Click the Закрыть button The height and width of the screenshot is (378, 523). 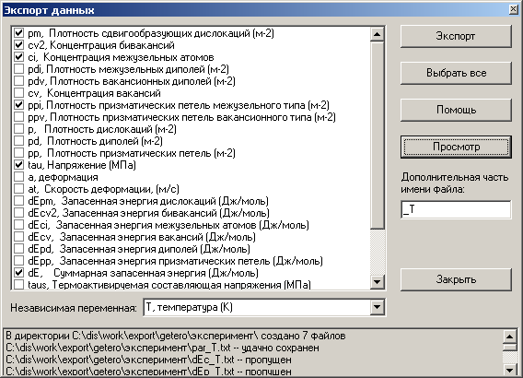click(456, 279)
